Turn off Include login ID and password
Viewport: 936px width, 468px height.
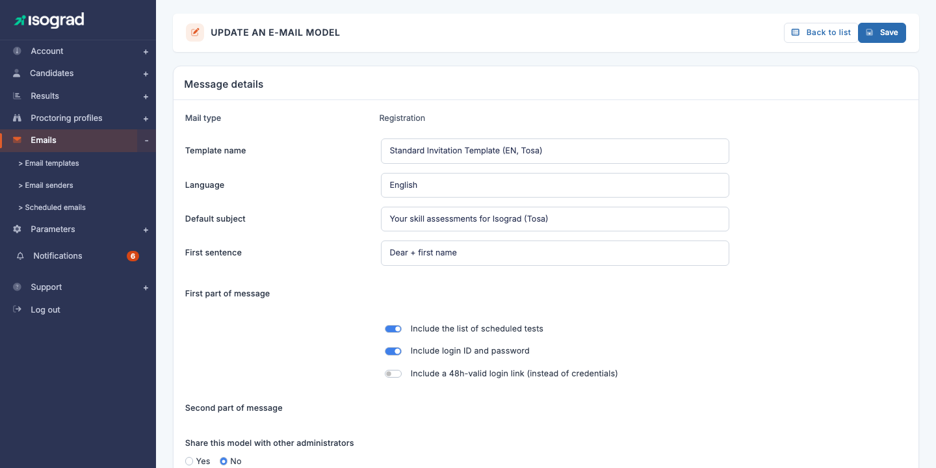coord(393,351)
